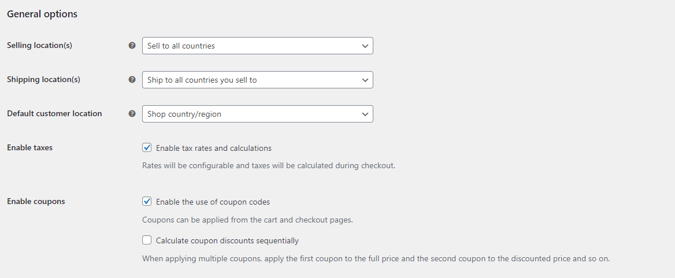Click the chevron arrow on Sell to all countries
The width and height of the screenshot is (675, 278).
click(x=365, y=46)
